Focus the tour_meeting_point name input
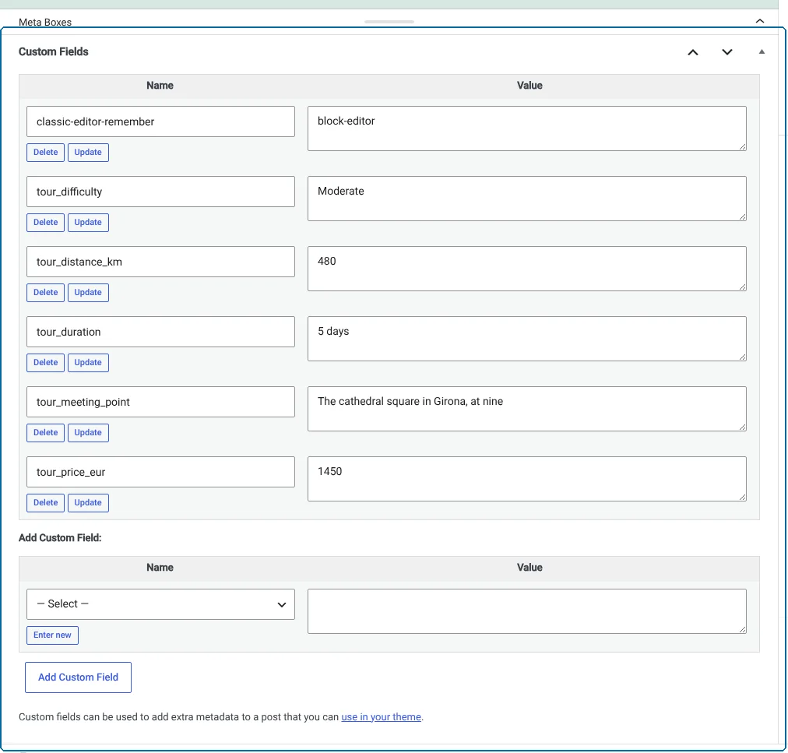Image resolution: width=788 pixels, height=753 pixels. tap(161, 402)
